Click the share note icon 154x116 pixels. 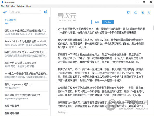(x=136, y=12)
